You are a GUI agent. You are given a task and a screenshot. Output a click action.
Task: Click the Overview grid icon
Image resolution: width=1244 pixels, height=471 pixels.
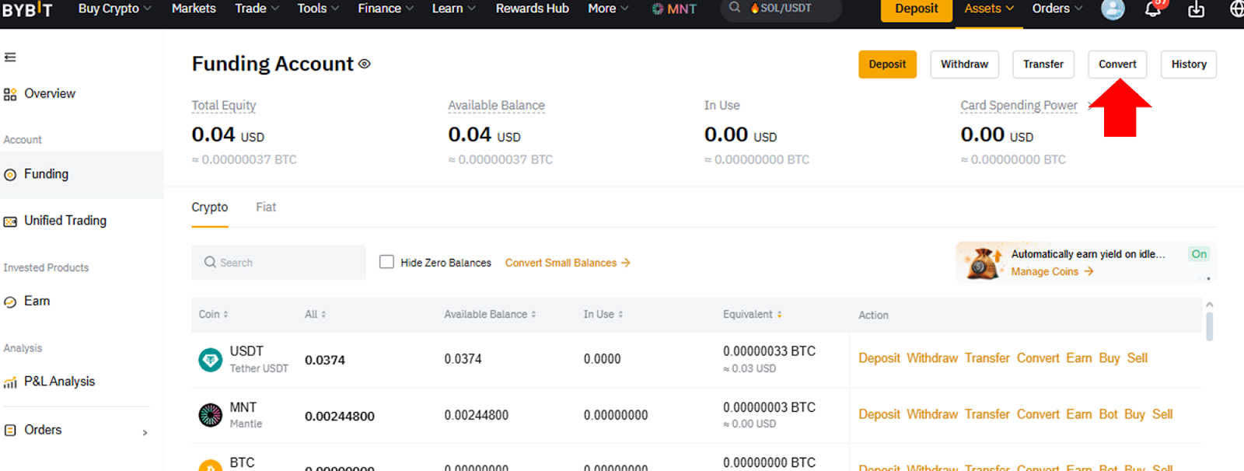point(10,94)
